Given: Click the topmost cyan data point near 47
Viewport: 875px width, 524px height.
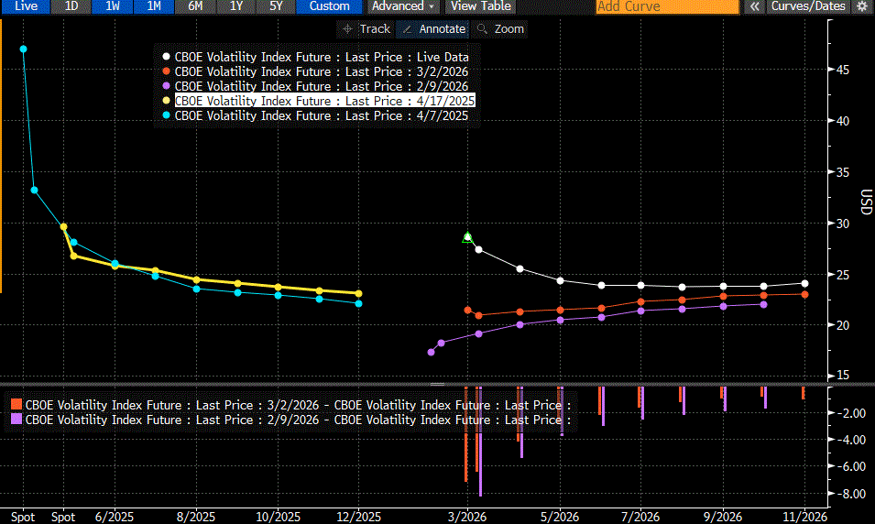Looking at the screenshot, I should coord(24,49).
